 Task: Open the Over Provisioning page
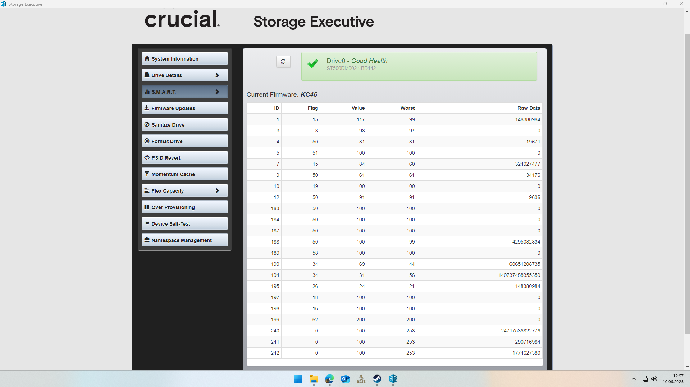[x=184, y=207]
